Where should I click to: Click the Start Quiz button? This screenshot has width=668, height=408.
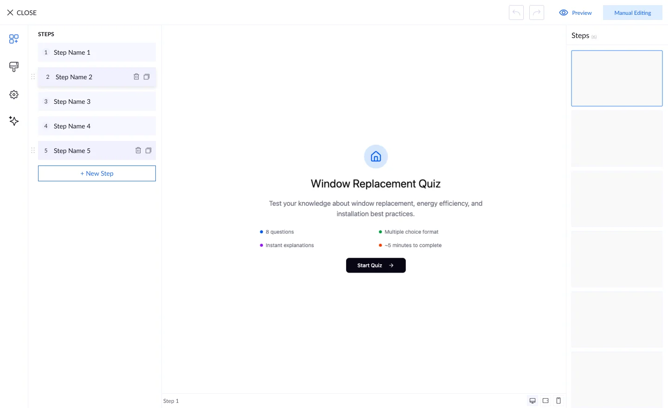pos(376,265)
